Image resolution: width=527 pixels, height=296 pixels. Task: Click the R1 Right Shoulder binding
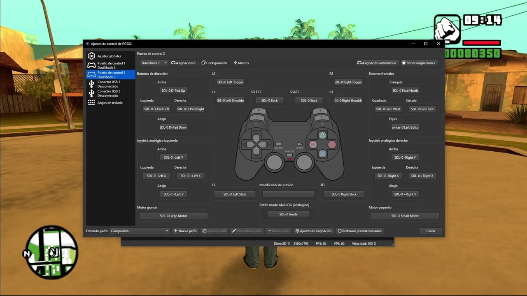point(348,101)
